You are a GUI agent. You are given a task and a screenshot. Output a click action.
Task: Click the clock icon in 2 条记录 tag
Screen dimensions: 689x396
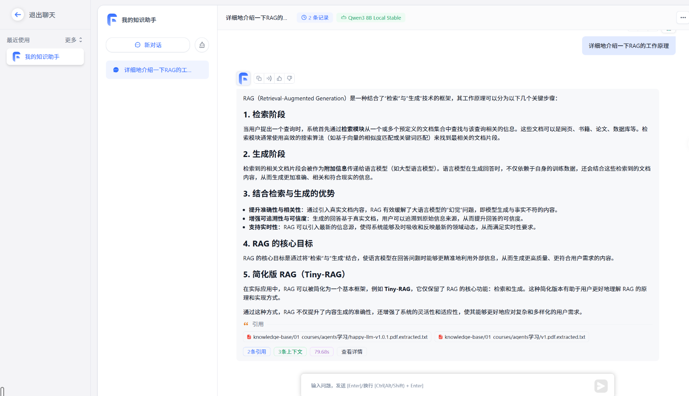pyautogui.click(x=304, y=18)
